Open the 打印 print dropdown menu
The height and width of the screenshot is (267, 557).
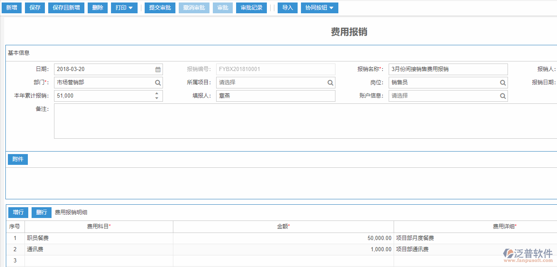[x=124, y=7]
